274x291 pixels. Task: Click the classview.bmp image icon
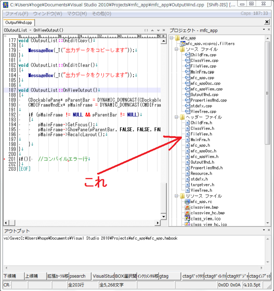(x=187, y=207)
